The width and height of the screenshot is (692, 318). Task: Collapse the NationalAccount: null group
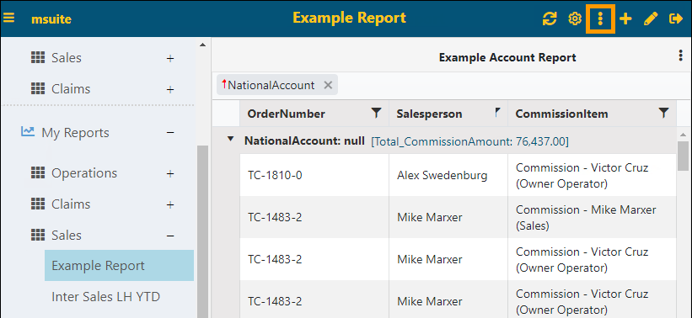230,139
